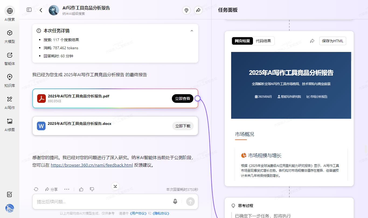Click the 690.95KB file size label
Viewport: 368px width, 218px height.
tap(54, 101)
